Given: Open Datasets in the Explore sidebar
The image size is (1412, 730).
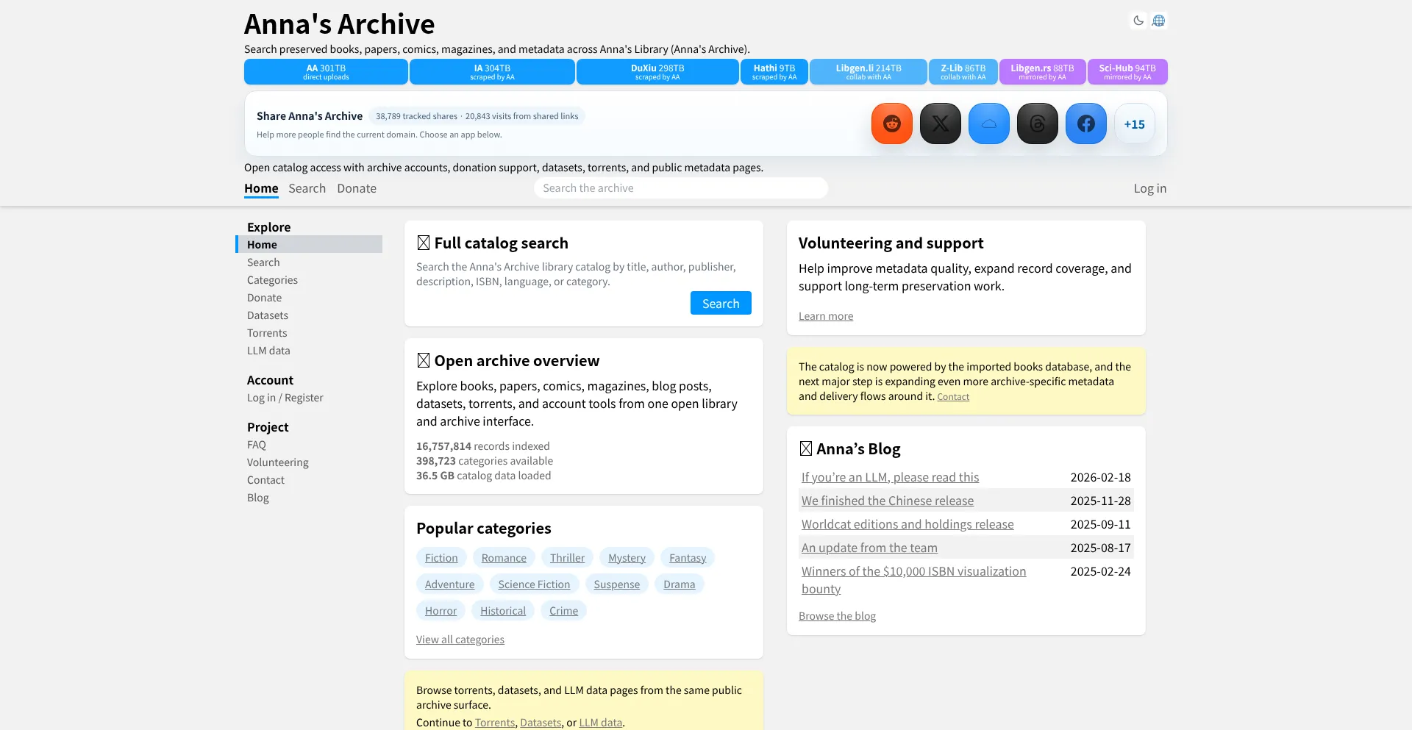Looking at the screenshot, I should point(268,315).
